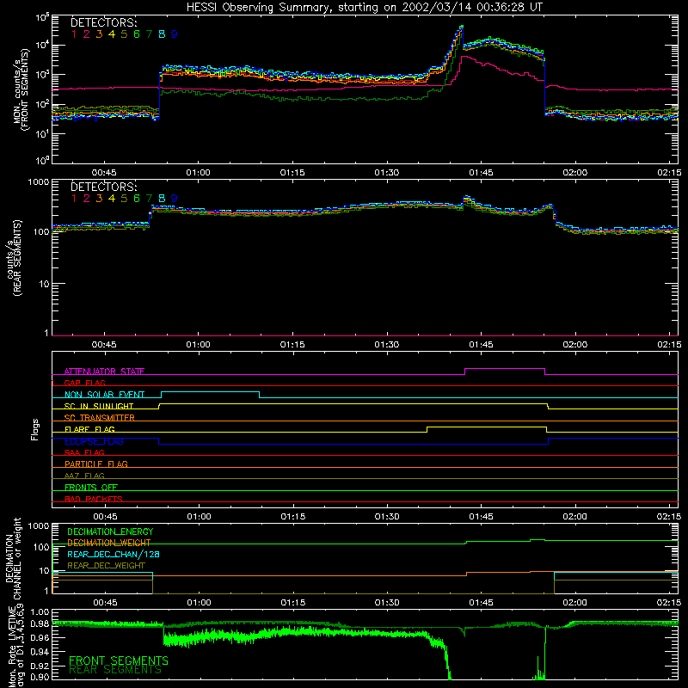
Task: Click the 00:45 tick label below the Flags plot
Action: [x=105, y=517]
